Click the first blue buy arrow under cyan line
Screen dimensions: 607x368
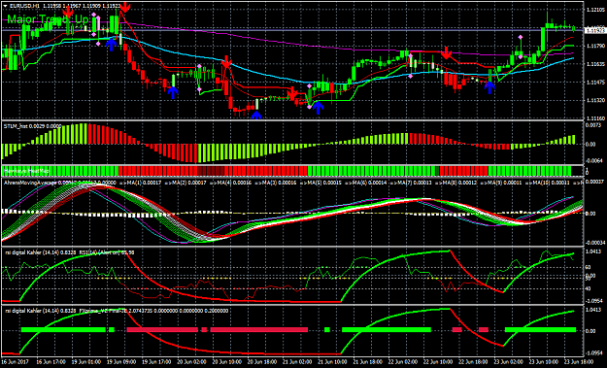tap(111, 45)
